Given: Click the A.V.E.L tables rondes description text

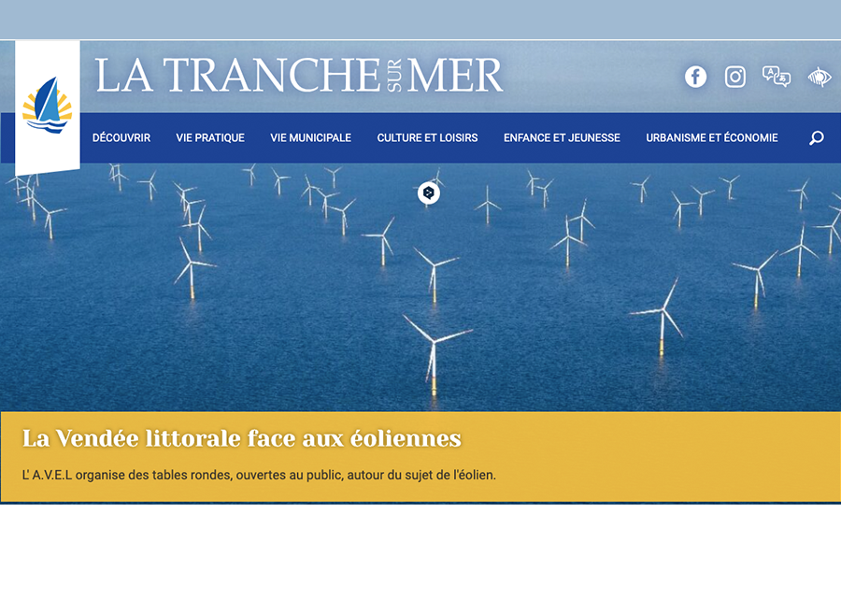Looking at the screenshot, I should click(x=259, y=476).
